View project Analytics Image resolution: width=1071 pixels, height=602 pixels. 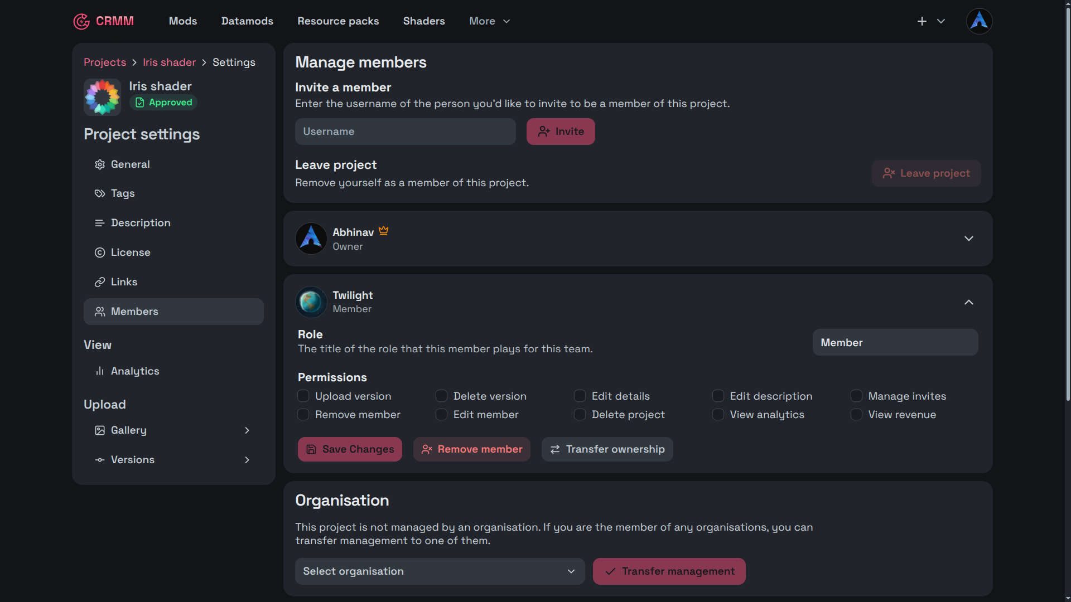(173, 371)
